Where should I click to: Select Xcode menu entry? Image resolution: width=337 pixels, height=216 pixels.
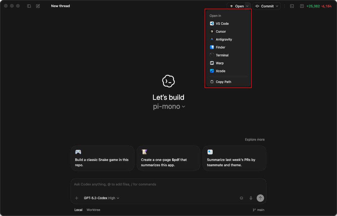[x=228, y=71]
